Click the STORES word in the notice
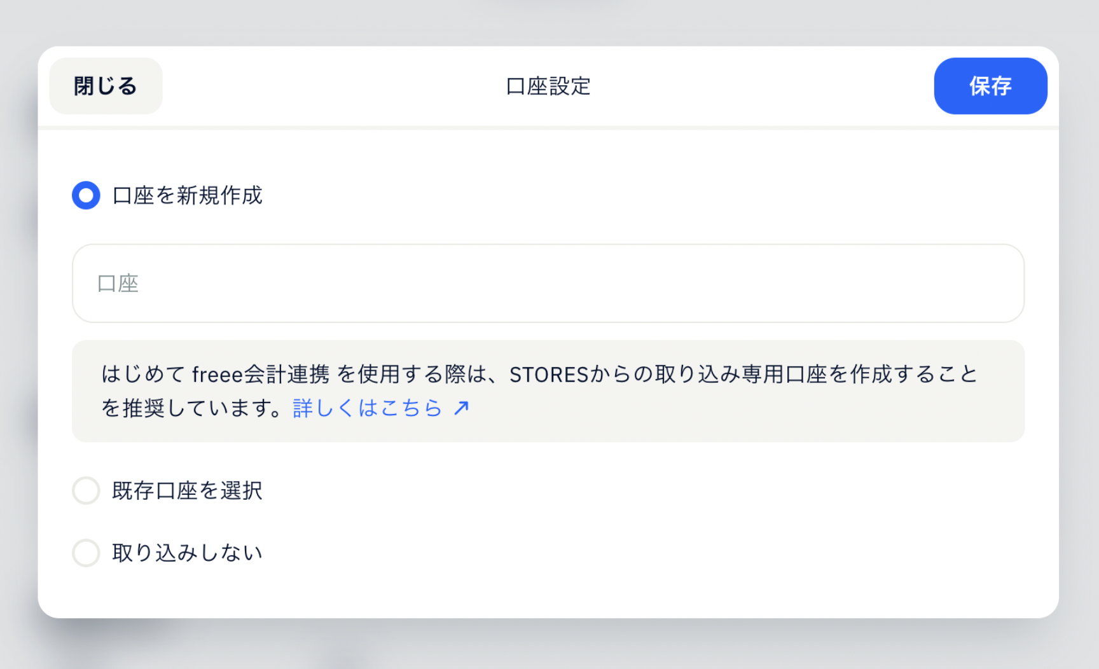1099x669 pixels. [549, 375]
